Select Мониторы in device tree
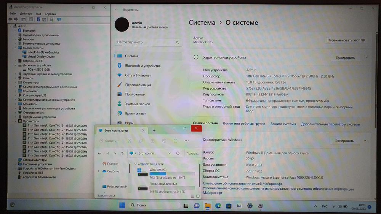This screenshot has height=214, width=381. (x=30, y=104)
